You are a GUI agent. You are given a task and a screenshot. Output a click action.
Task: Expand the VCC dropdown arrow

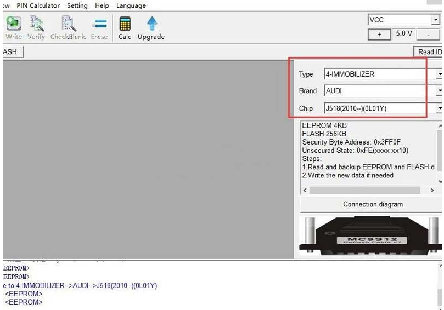coord(436,20)
